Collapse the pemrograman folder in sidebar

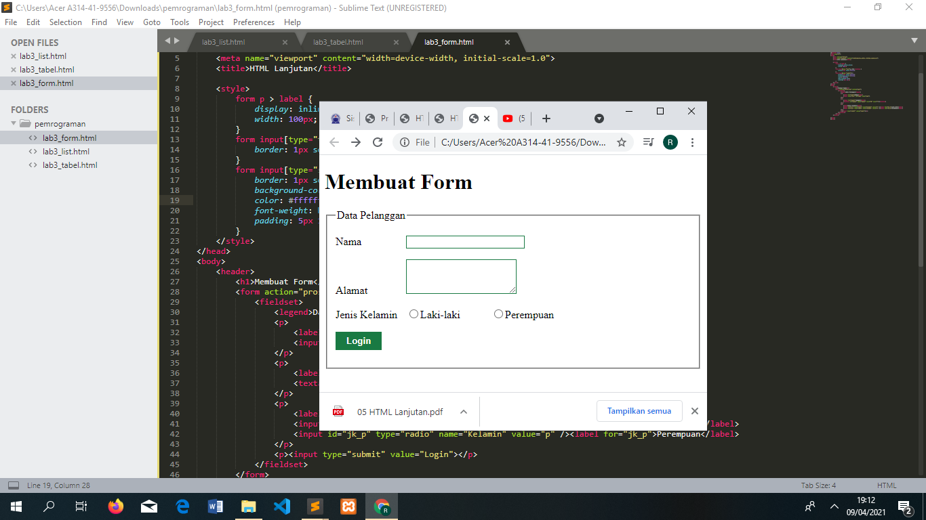(14, 123)
